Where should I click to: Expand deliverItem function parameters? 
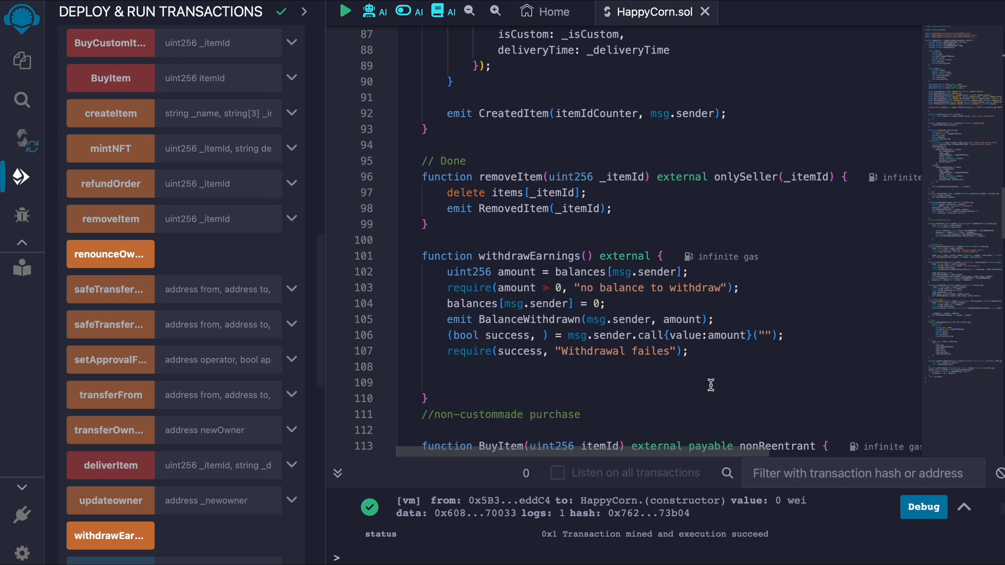(292, 465)
